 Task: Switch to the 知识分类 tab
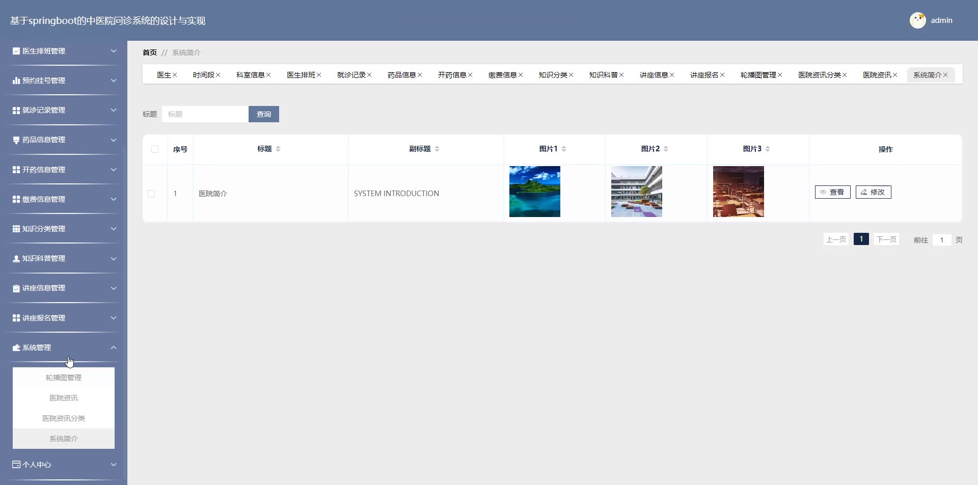[x=553, y=75]
